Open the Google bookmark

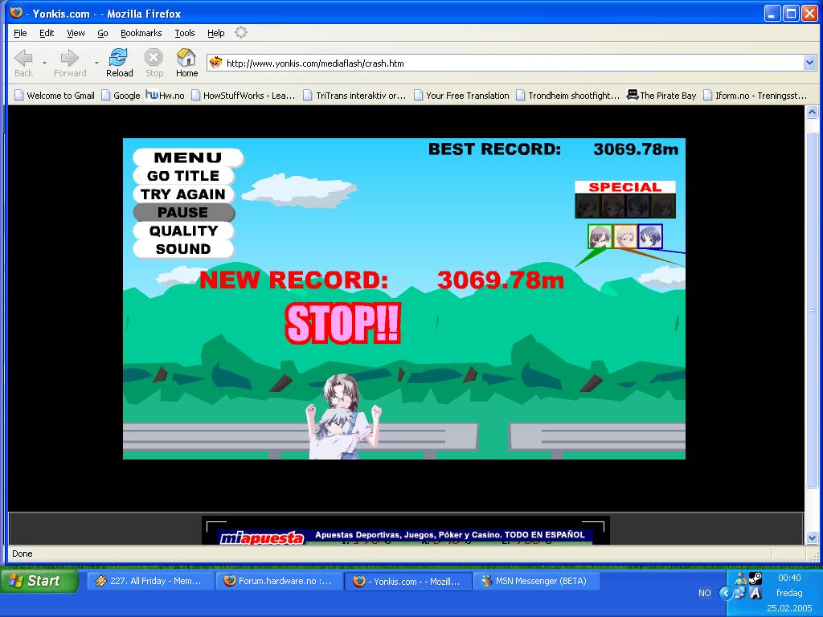[121, 96]
